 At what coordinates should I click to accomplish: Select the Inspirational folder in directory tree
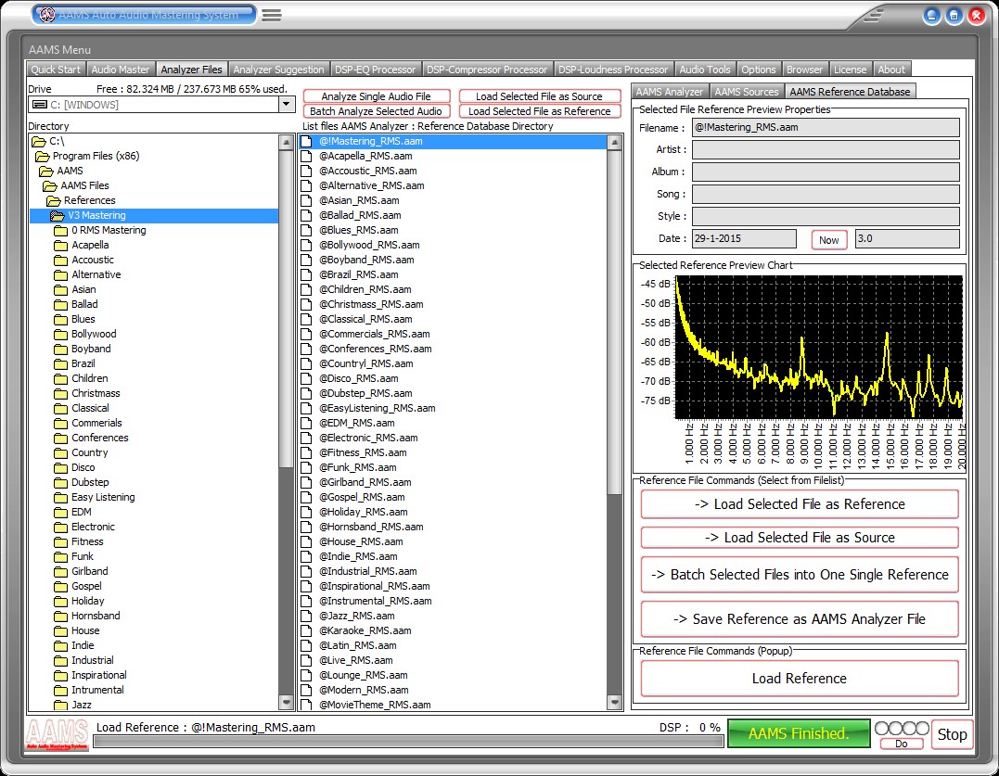[98, 676]
